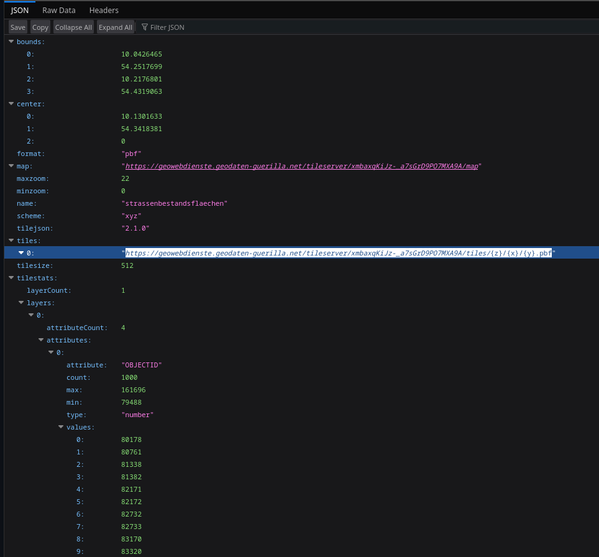Select the JSON tab
599x557 pixels.
[20, 10]
